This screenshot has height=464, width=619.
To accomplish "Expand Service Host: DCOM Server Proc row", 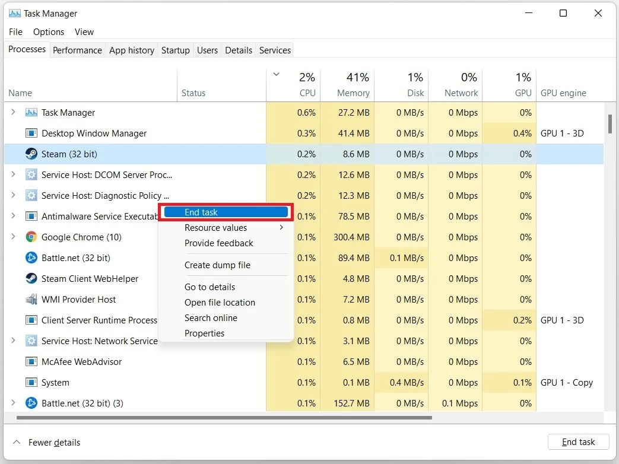I will pyautogui.click(x=14, y=174).
